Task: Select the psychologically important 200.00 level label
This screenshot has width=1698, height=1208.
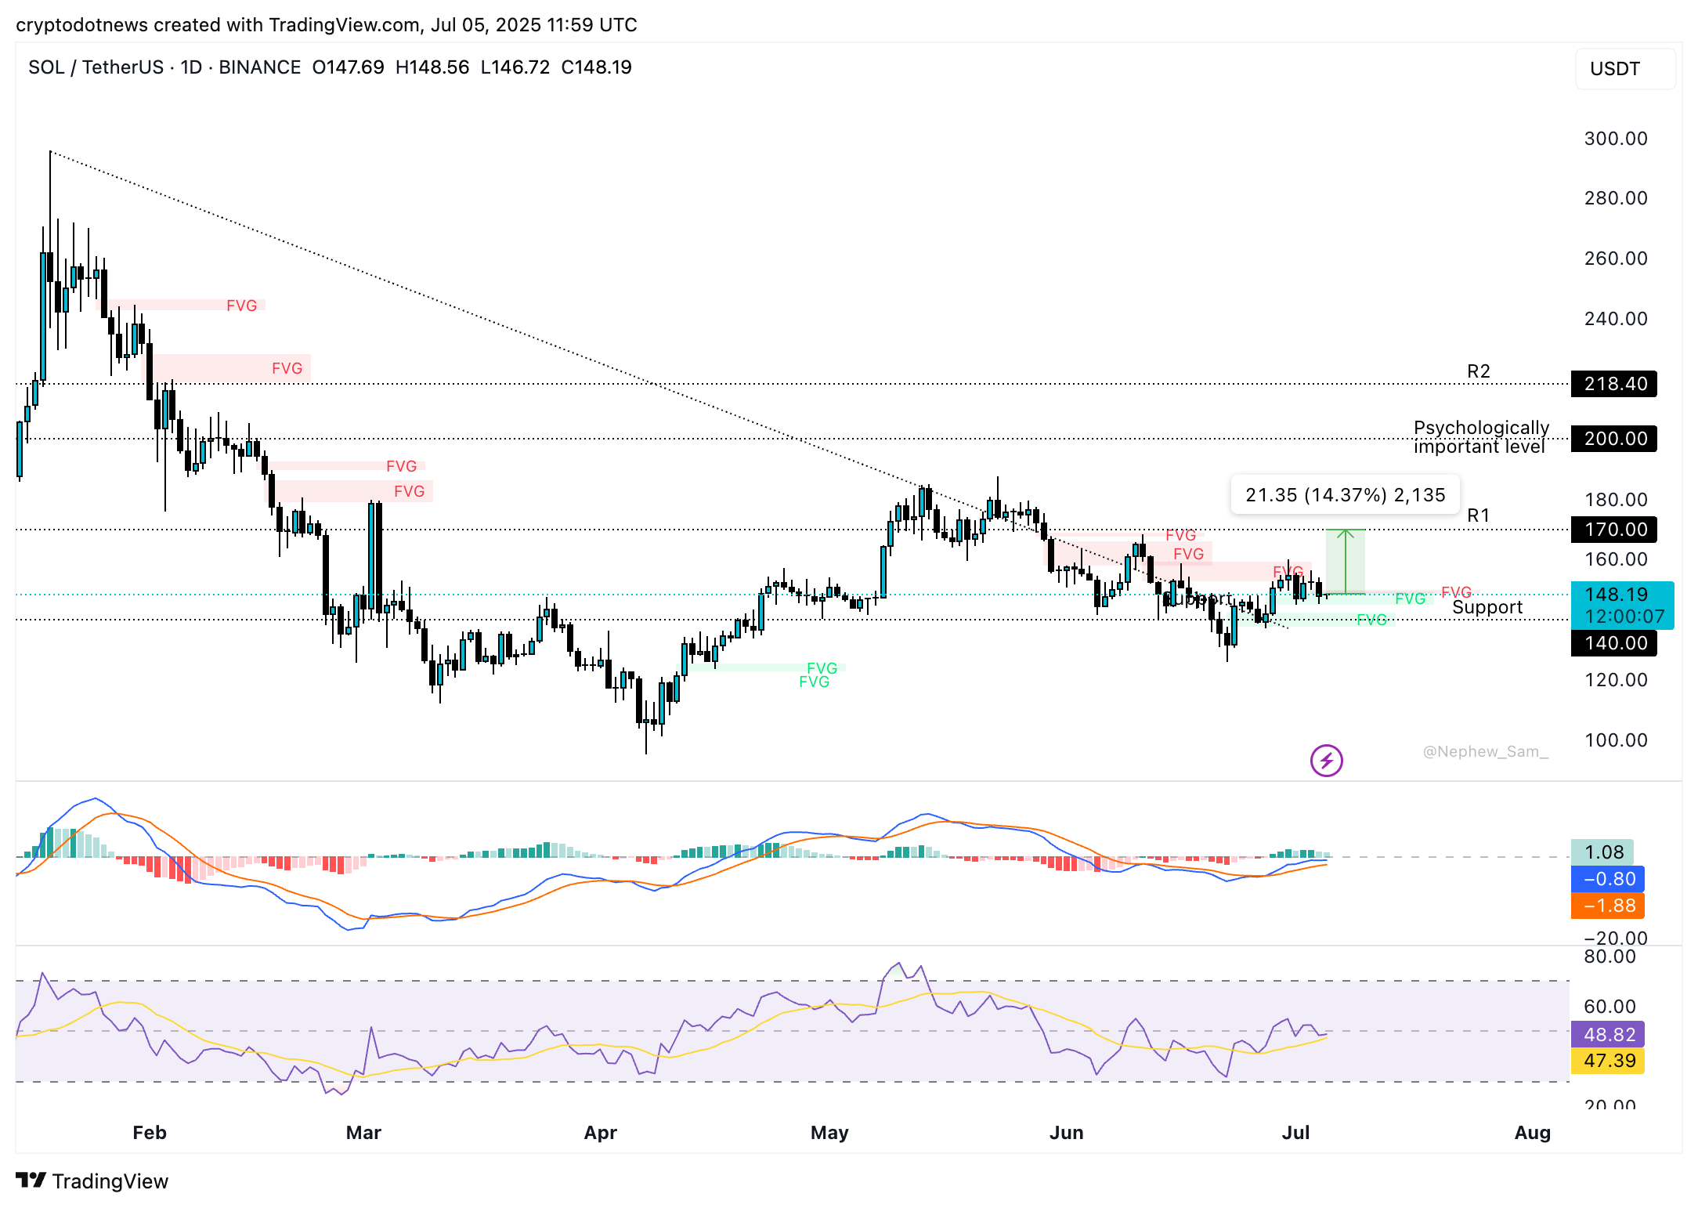Action: pos(1613,439)
